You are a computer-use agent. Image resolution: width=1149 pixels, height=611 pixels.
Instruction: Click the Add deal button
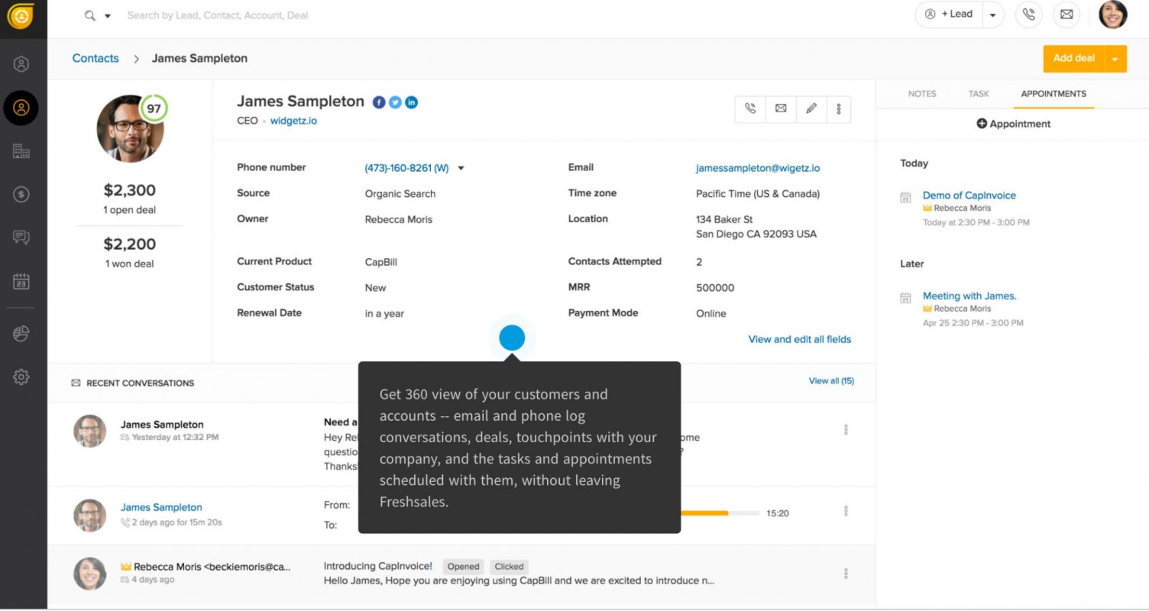point(1073,59)
